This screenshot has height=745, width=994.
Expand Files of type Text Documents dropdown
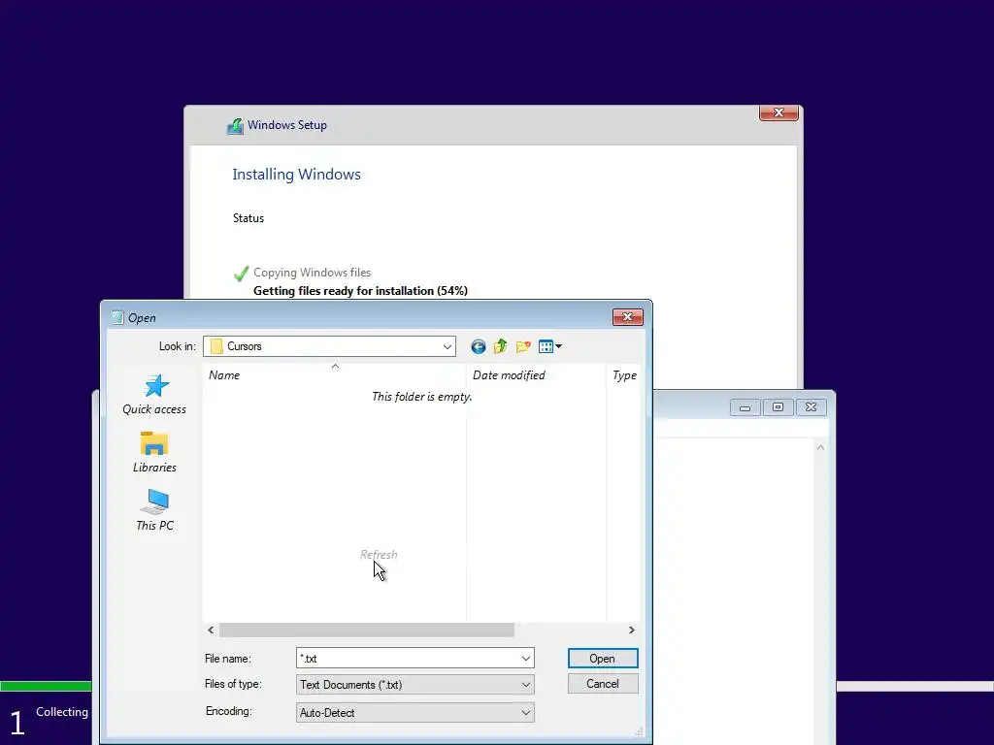coord(525,685)
